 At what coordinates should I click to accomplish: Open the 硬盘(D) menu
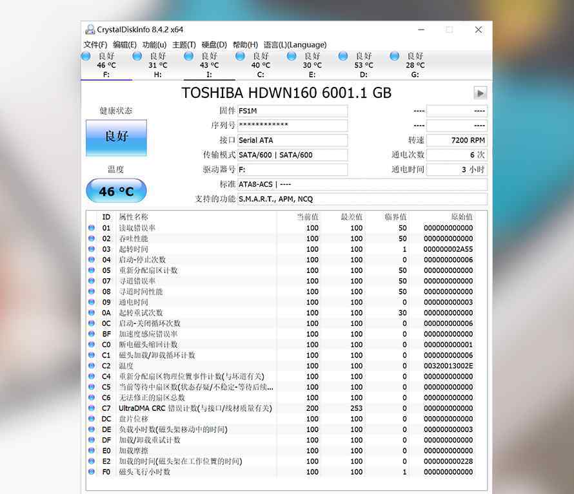pos(214,44)
